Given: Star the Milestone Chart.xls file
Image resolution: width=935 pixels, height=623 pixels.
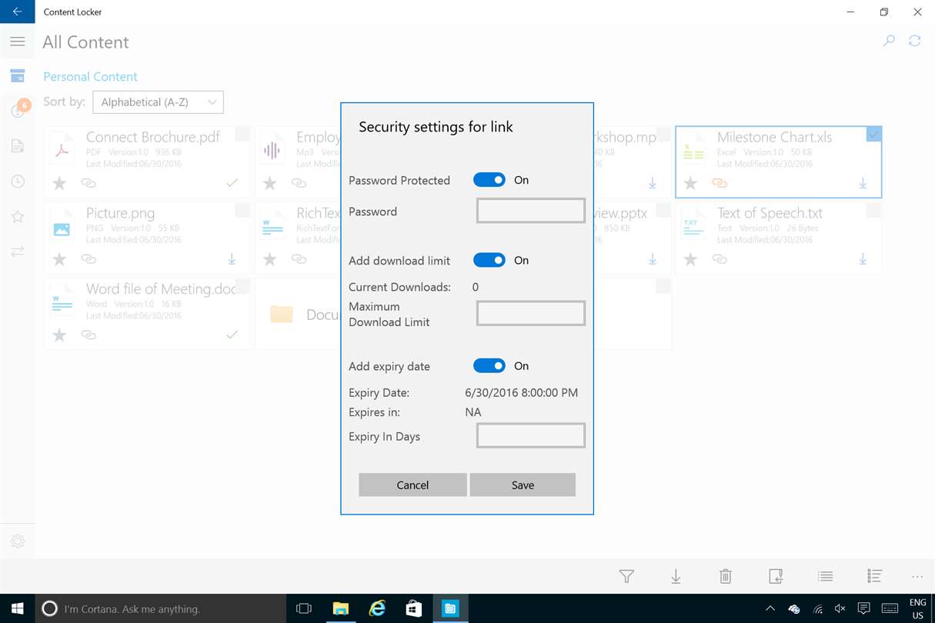Looking at the screenshot, I should point(690,183).
